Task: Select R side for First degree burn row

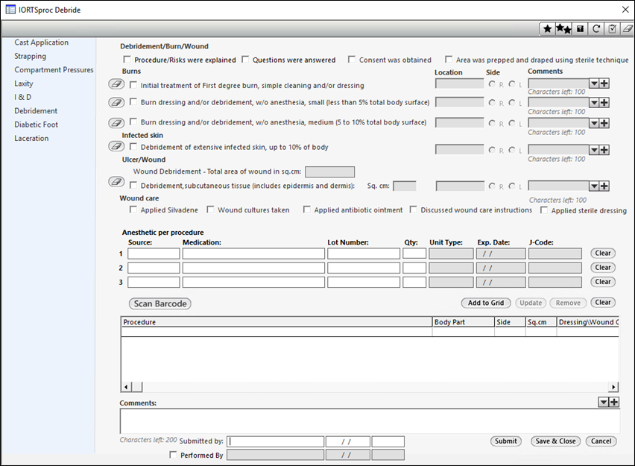Action: 492,84
